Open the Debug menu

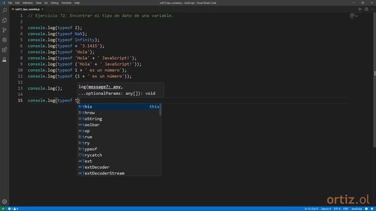[x=55, y=3]
